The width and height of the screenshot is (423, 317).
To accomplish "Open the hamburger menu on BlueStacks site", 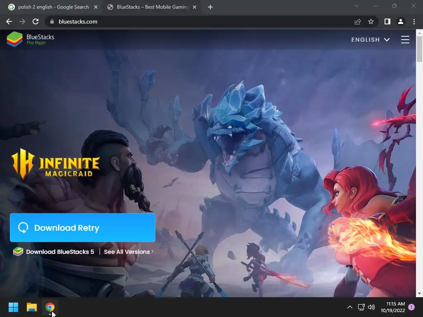I will point(405,40).
